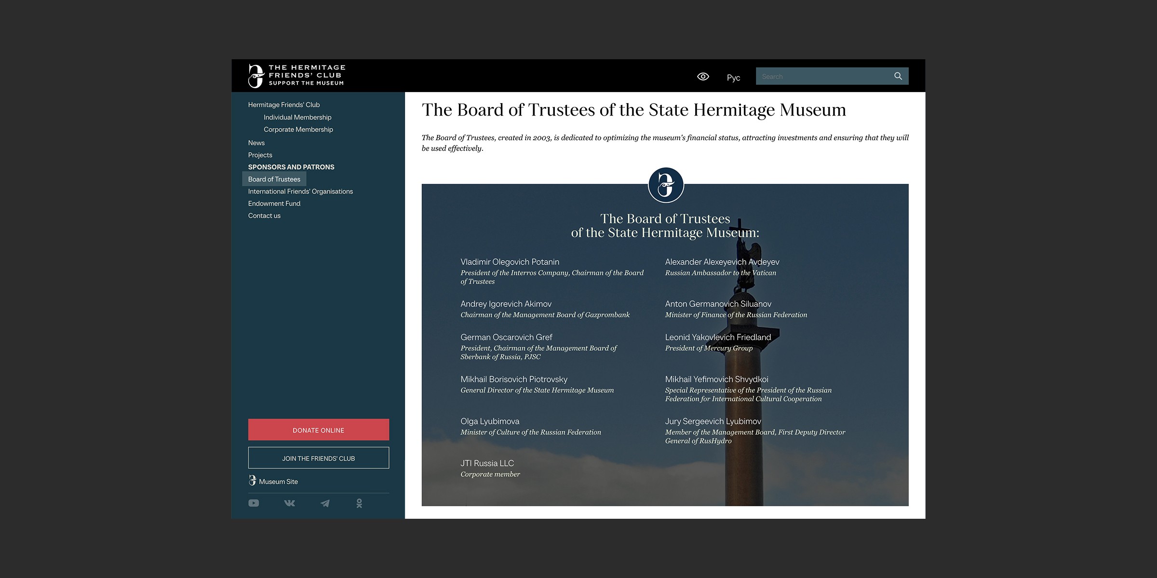Image resolution: width=1157 pixels, height=578 pixels.
Task: Open the VK social network icon
Action: (x=289, y=503)
